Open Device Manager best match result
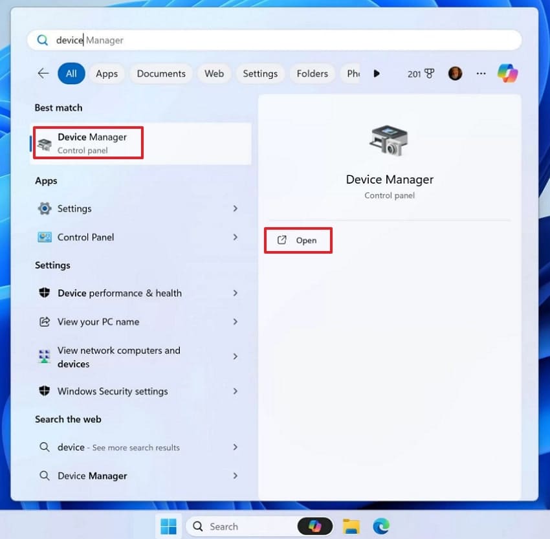Image resolution: width=550 pixels, height=539 pixels. point(141,144)
